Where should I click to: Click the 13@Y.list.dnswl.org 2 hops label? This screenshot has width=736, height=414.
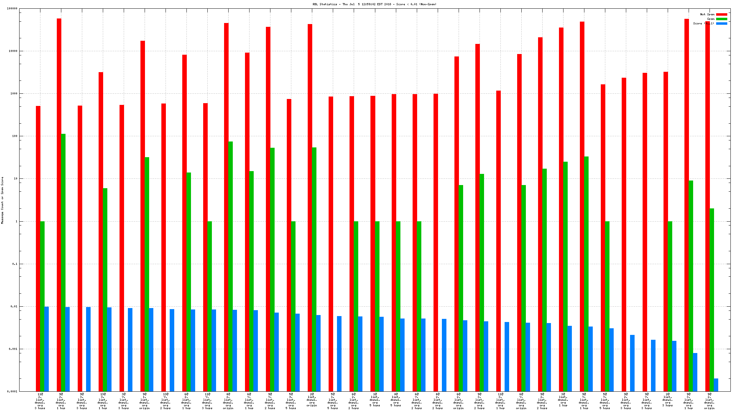166,401
